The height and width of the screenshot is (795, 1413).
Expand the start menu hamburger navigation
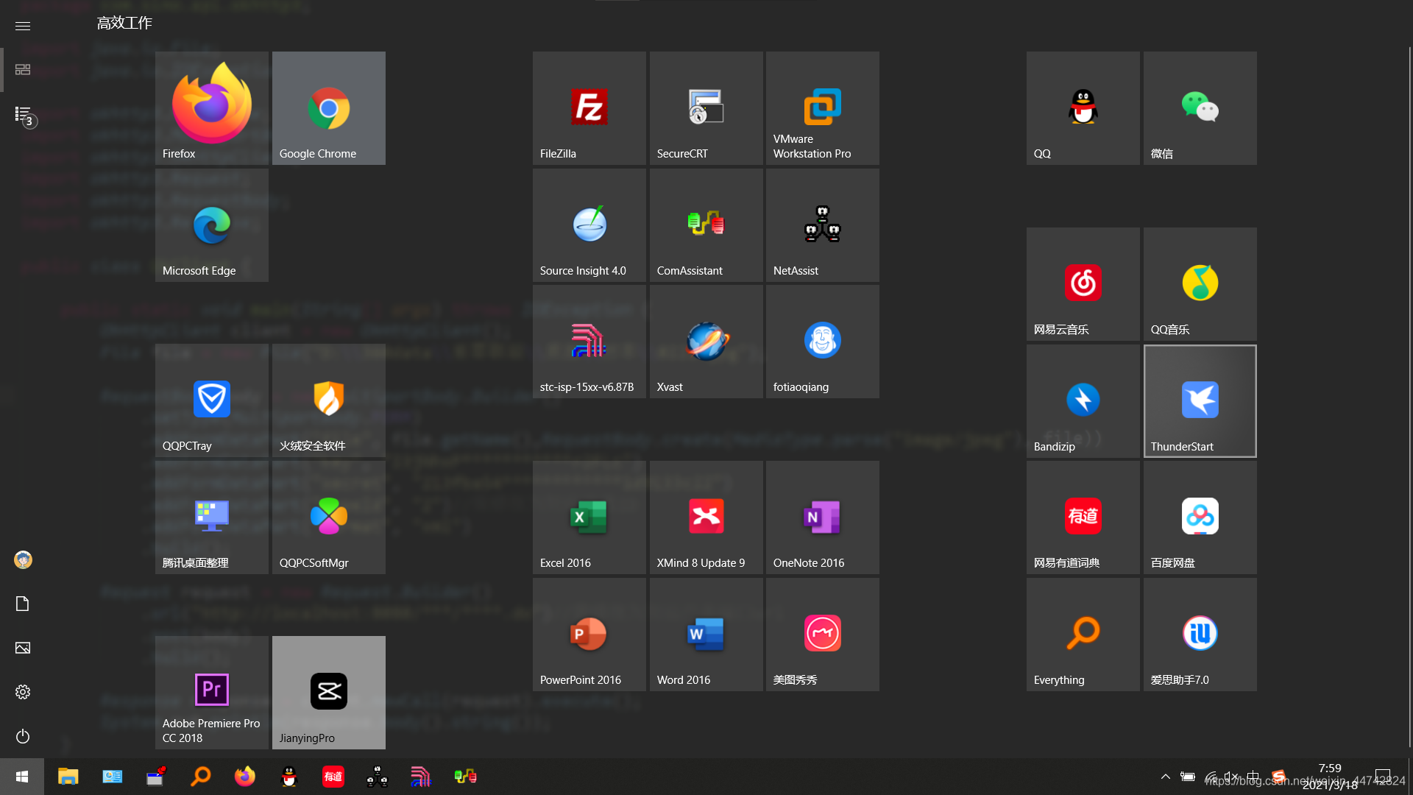pyautogui.click(x=23, y=26)
